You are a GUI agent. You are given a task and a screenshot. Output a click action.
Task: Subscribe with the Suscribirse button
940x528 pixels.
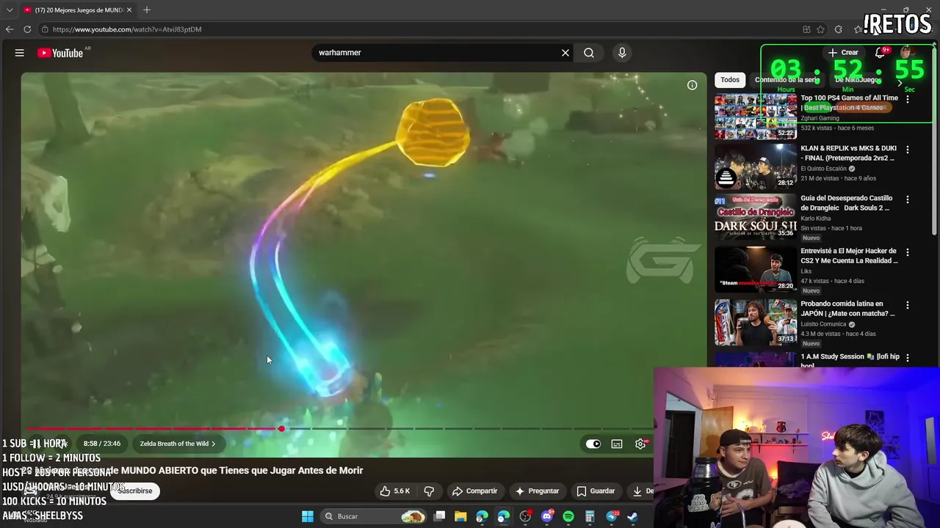[x=135, y=491]
